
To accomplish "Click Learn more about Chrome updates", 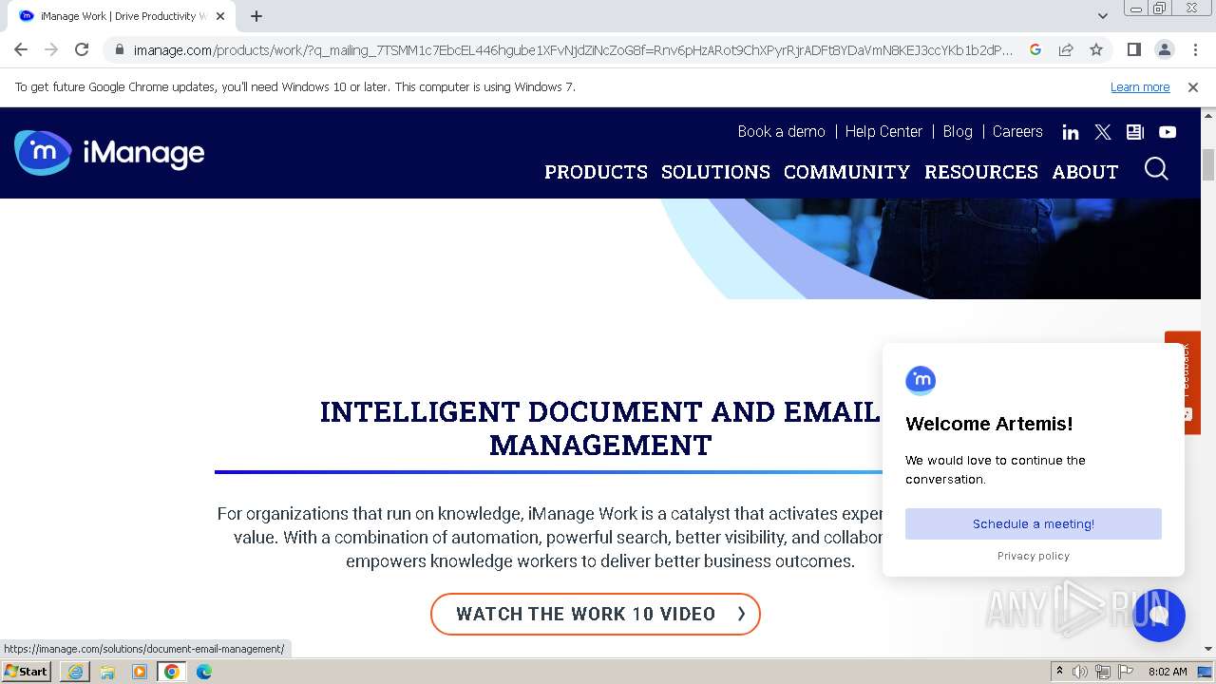I will tap(1140, 86).
